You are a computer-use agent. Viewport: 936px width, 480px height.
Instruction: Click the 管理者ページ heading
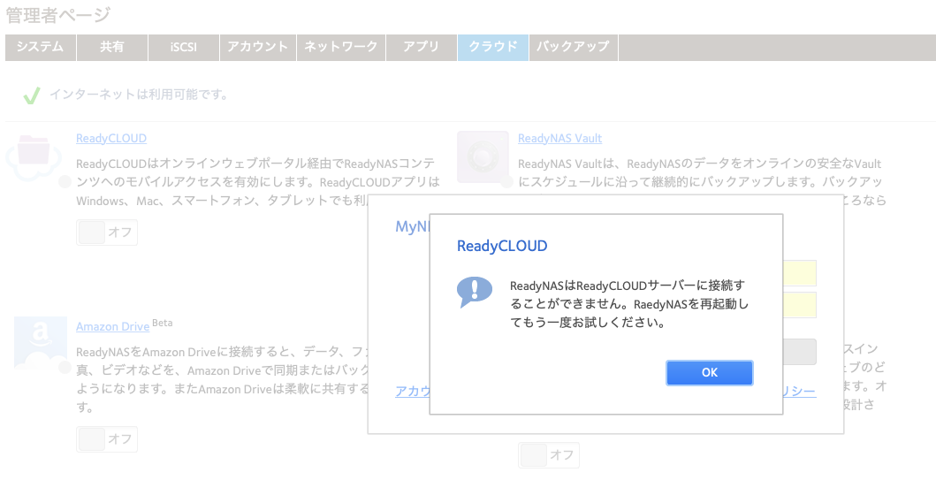coord(58,15)
